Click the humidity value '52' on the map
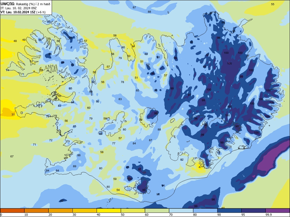This screenshot has height=217, width=290. click(x=41, y=70)
